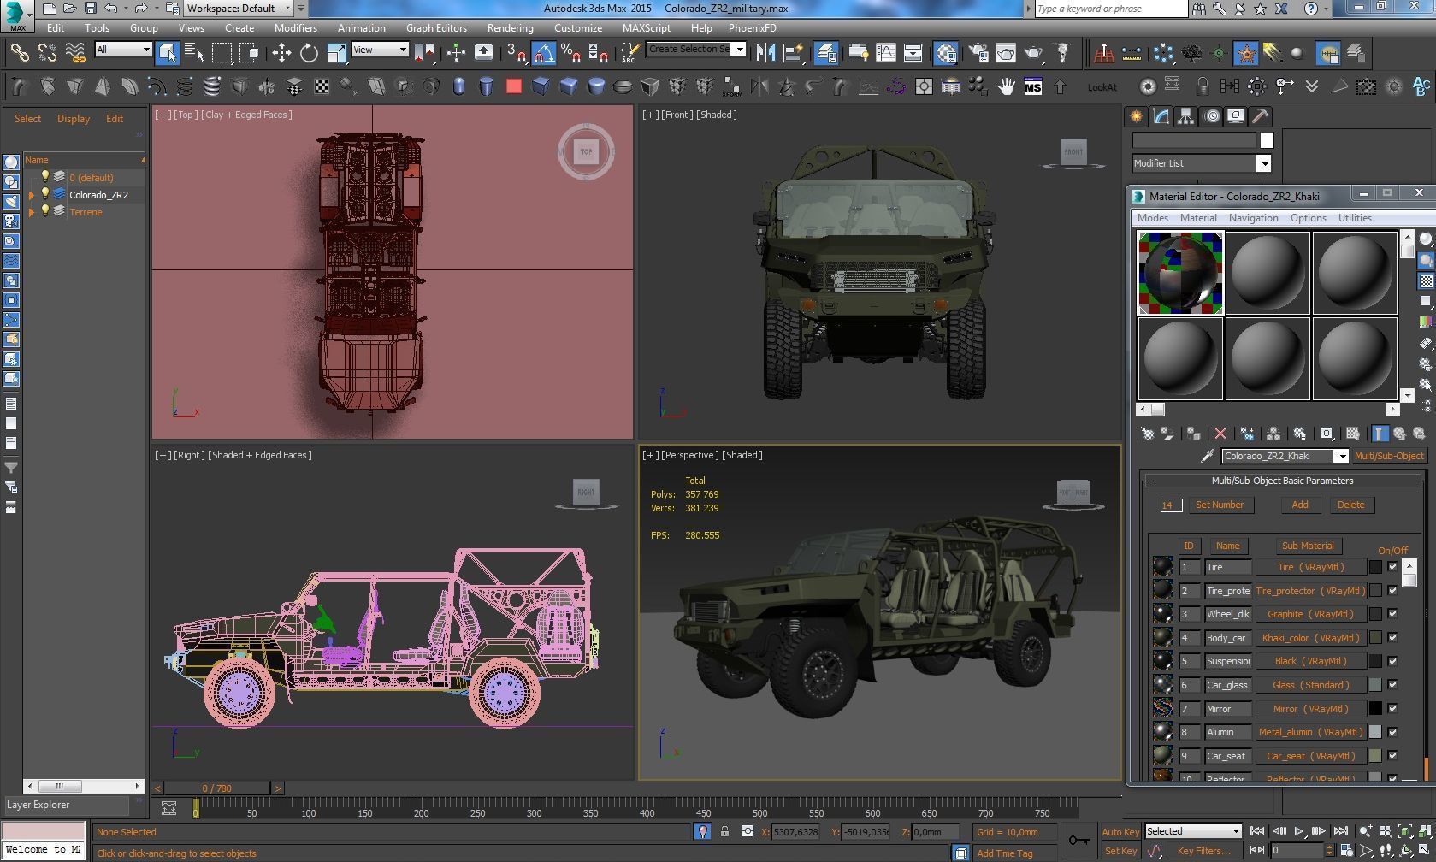Image resolution: width=1436 pixels, height=862 pixels.
Task: Toggle the On/Off checkbox for Car_seat
Action: pyautogui.click(x=1392, y=756)
